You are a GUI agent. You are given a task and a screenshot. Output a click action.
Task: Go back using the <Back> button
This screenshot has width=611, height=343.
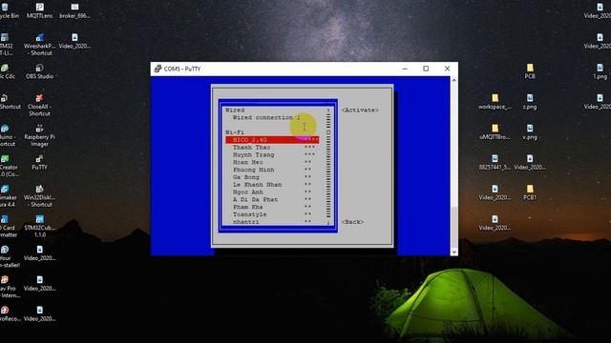352,222
